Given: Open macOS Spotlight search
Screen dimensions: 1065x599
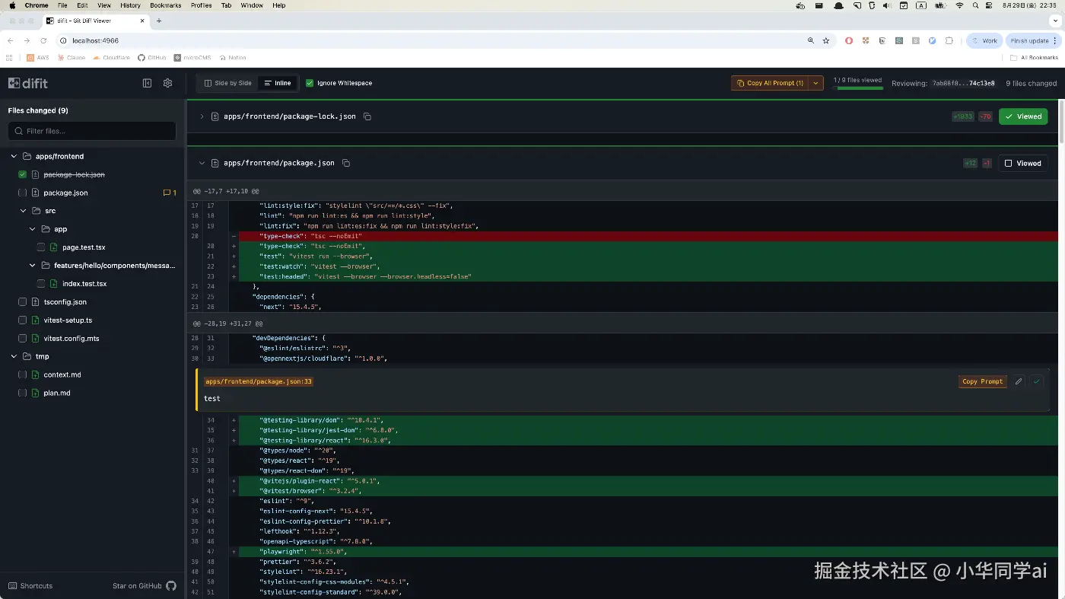Looking at the screenshot, I should click(x=976, y=5).
